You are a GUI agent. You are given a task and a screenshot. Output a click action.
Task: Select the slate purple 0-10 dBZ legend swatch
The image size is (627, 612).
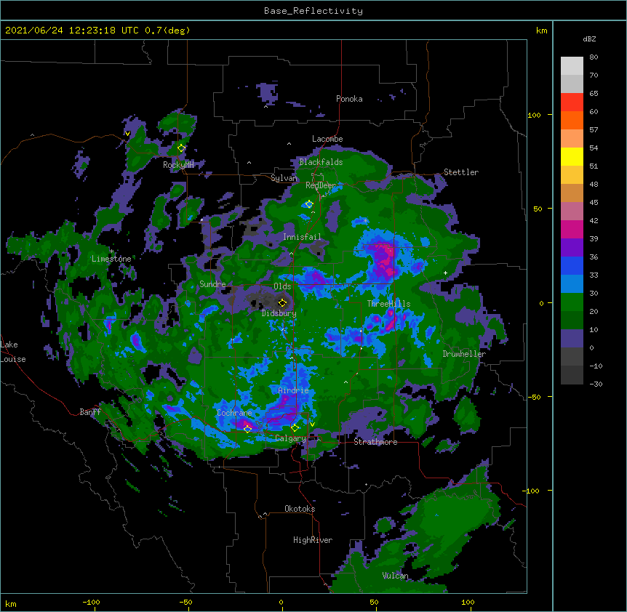(x=572, y=339)
